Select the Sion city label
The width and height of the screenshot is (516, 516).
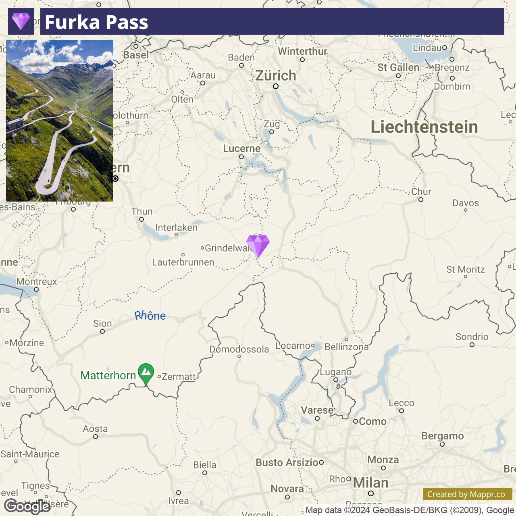pyautogui.click(x=102, y=324)
